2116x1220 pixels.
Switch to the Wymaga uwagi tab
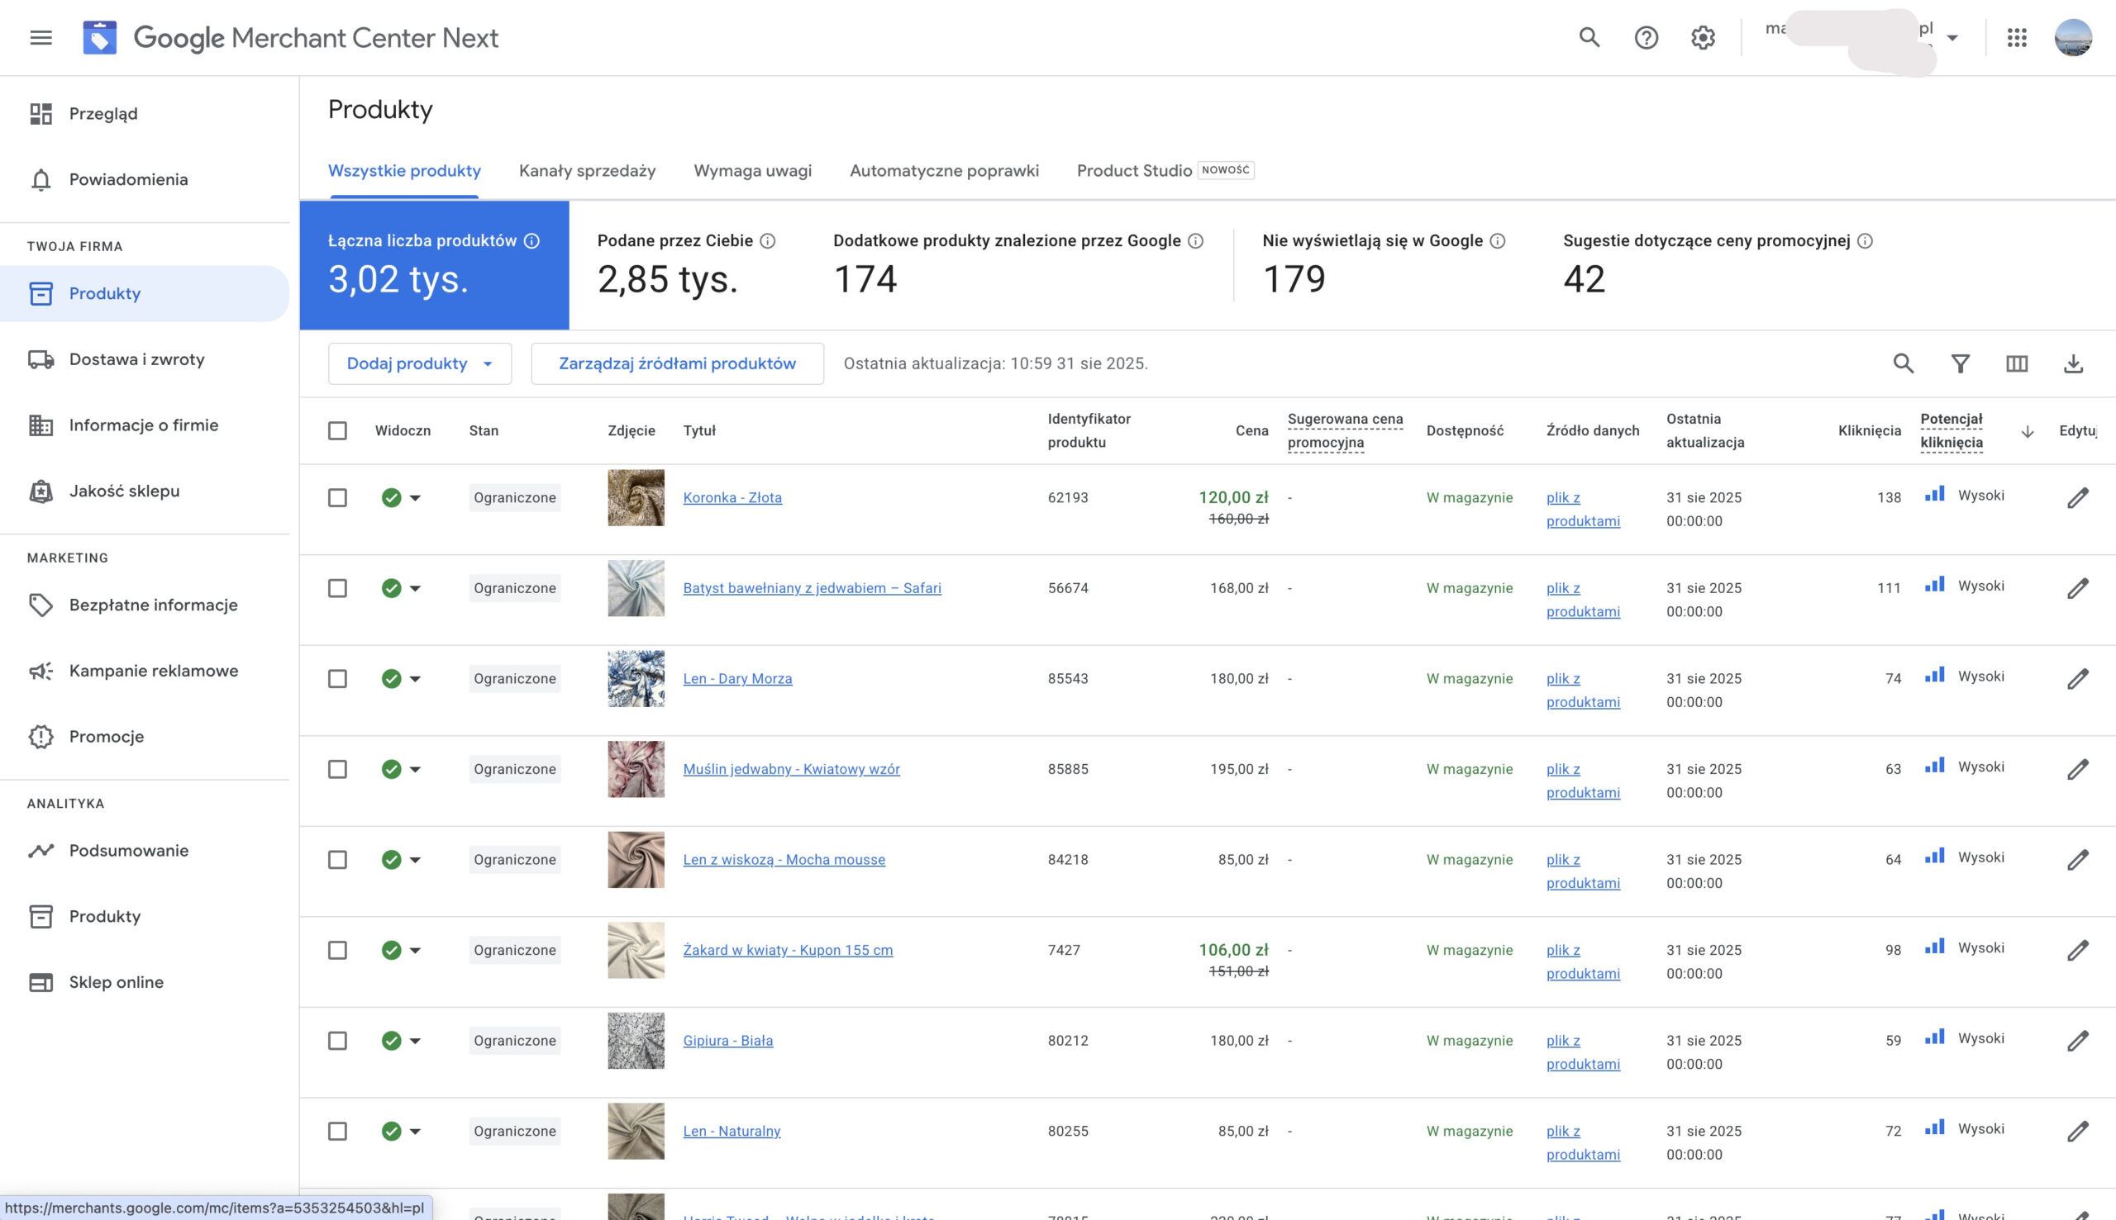point(752,171)
